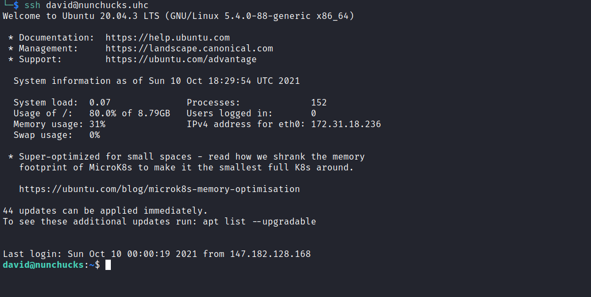The height and width of the screenshot is (297, 591).
Task: Click the Swap usage 0% value
Action: click(x=95, y=135)
